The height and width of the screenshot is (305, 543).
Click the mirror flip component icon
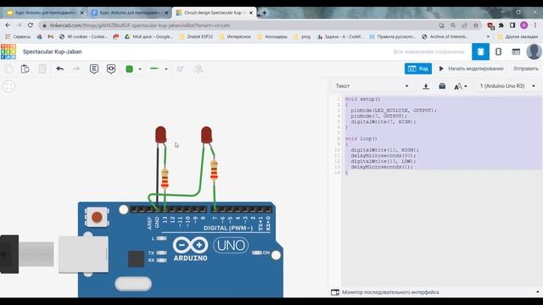point(198,69)
